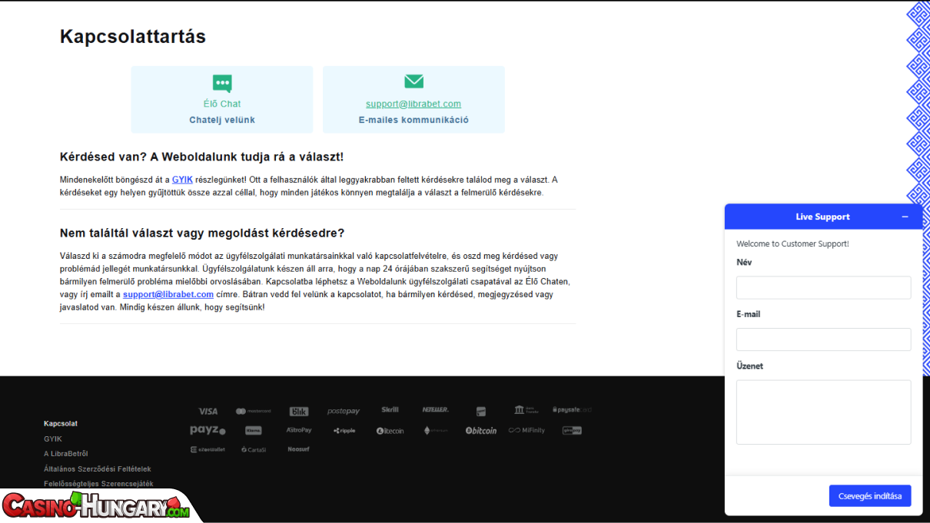Open the GYIK link in the paragraph
The width and height of the screenshot is (930, 523).
click(x=182, y=180)
